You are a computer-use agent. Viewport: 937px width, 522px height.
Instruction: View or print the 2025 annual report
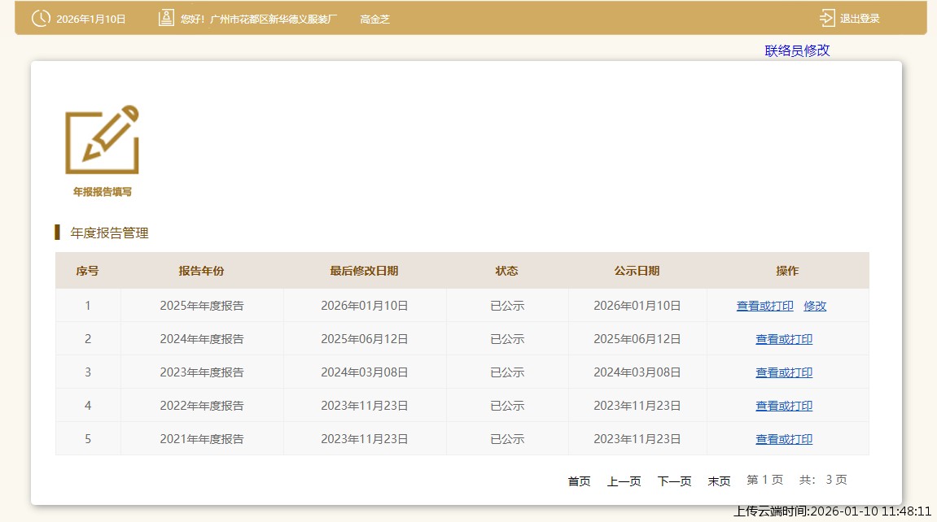tap(764, 306)
